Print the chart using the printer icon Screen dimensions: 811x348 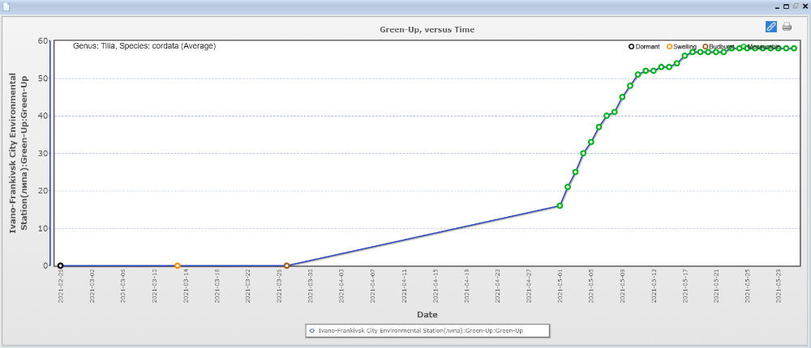pos(787,27)
